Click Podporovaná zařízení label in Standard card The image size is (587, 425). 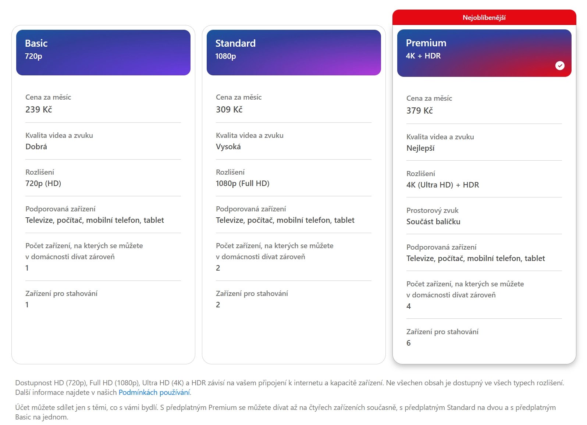click(x=251, y=209)
